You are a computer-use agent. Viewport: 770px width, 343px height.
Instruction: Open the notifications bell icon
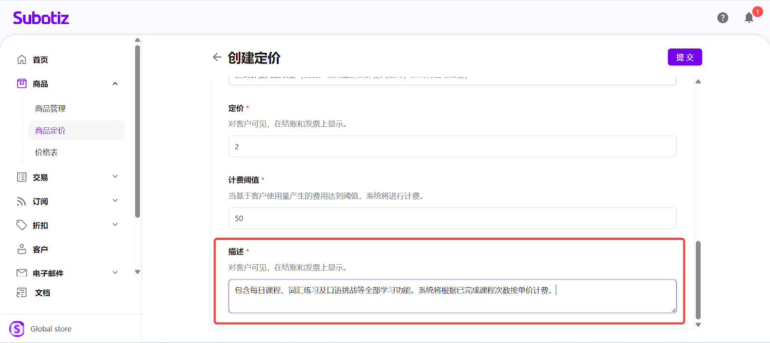749,18
